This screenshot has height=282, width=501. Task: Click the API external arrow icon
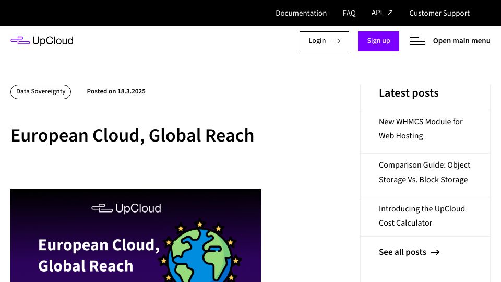point(390,13)
